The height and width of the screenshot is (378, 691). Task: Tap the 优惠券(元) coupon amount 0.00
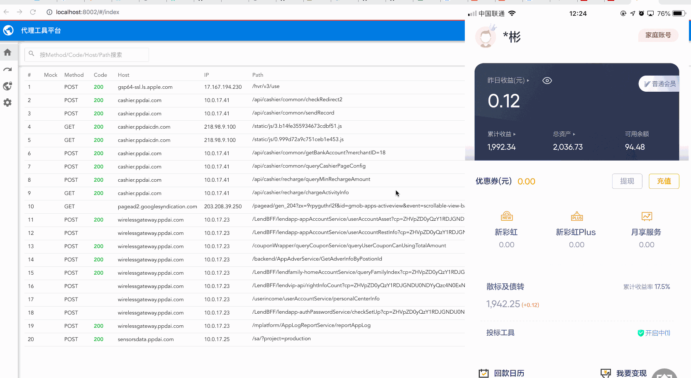(526, 181)
